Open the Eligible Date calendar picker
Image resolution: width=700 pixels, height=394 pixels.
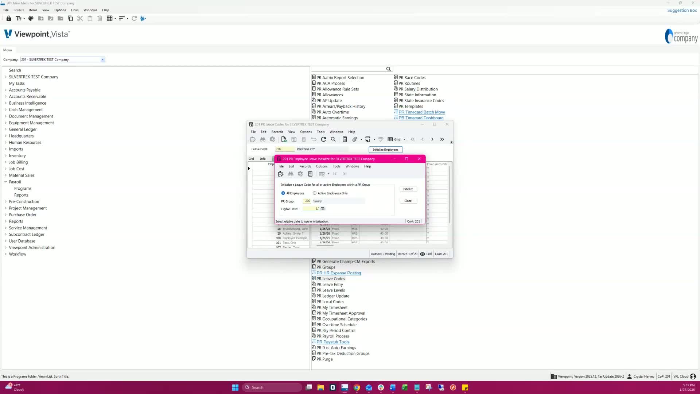coord(323,209)
